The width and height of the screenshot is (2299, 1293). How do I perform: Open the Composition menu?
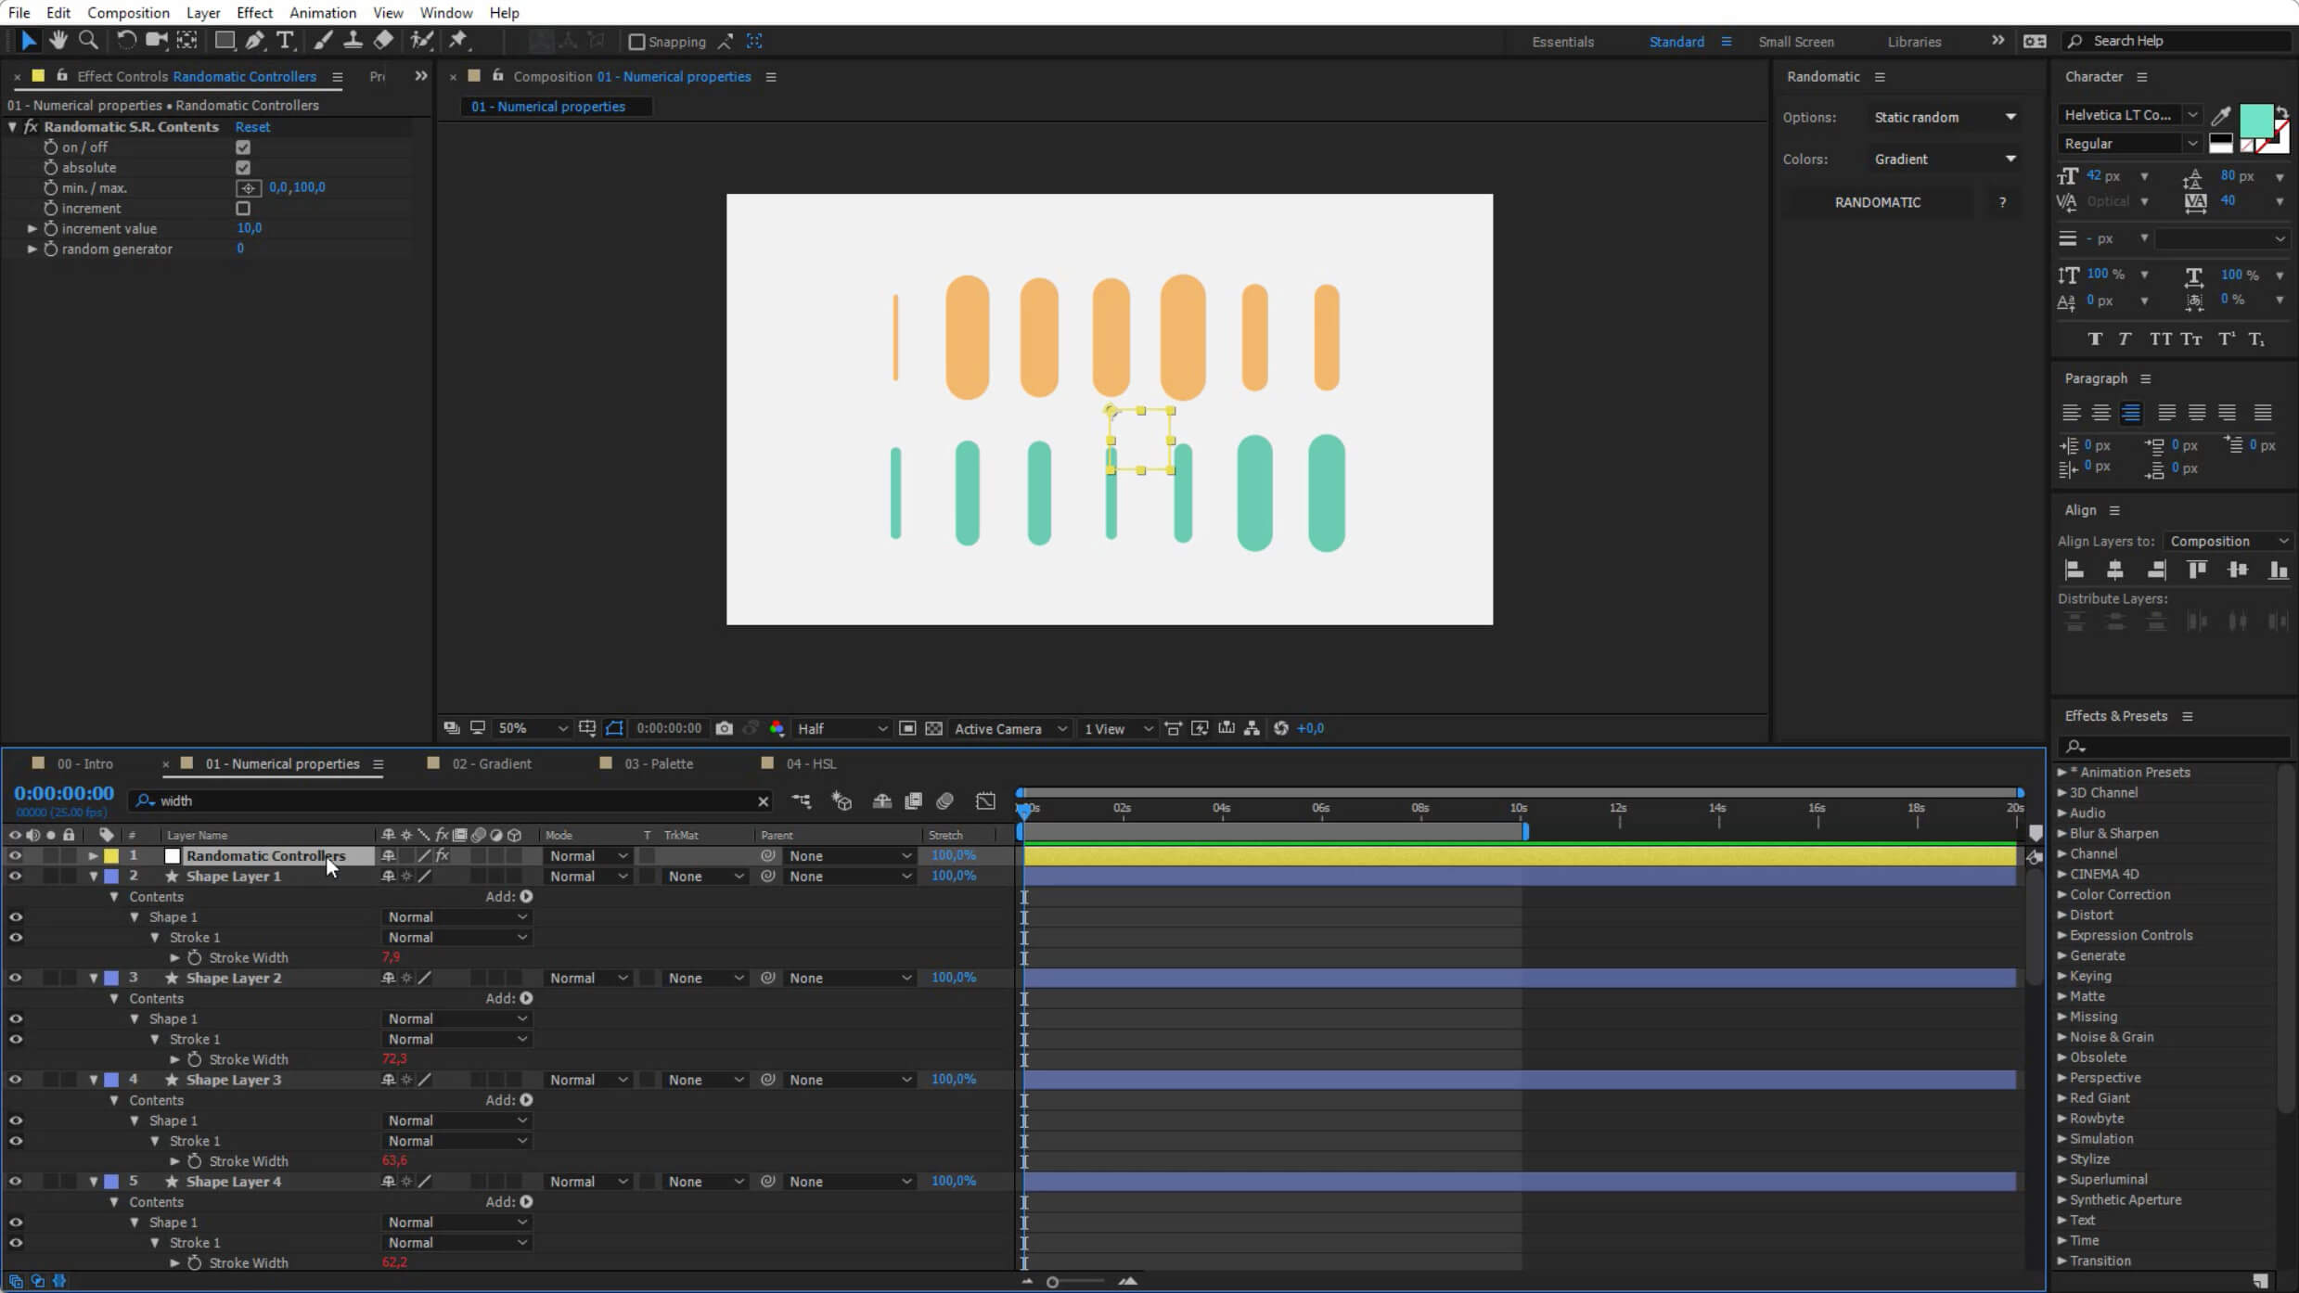pos(128,13)
